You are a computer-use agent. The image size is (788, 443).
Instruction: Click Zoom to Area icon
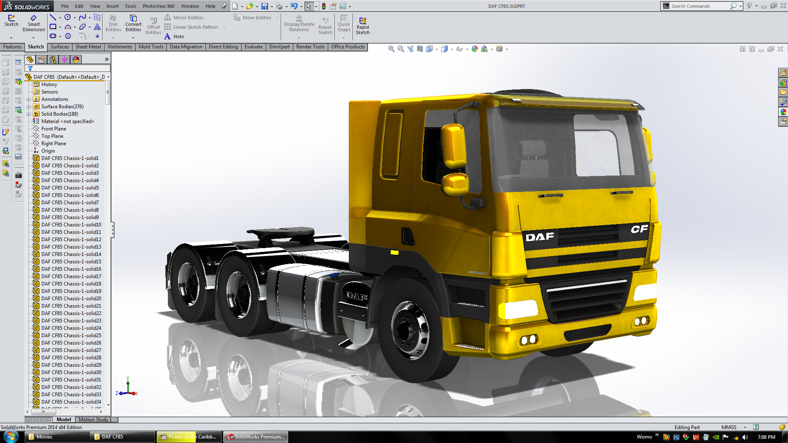point(401,49)
